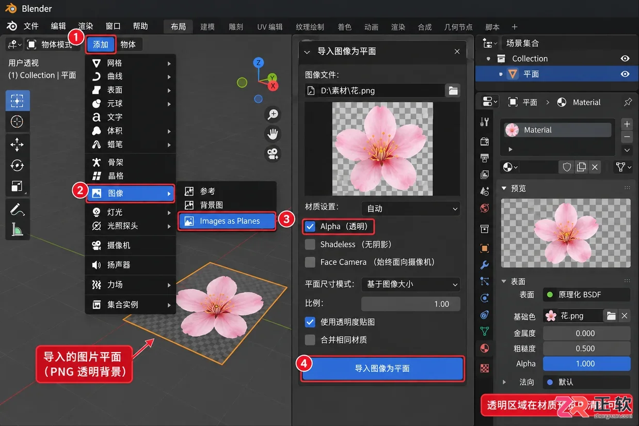The image size is (639, 426).
Task: Choose Images as Planes submenu item
Action: pyautogui.click(x=227, y=221)
